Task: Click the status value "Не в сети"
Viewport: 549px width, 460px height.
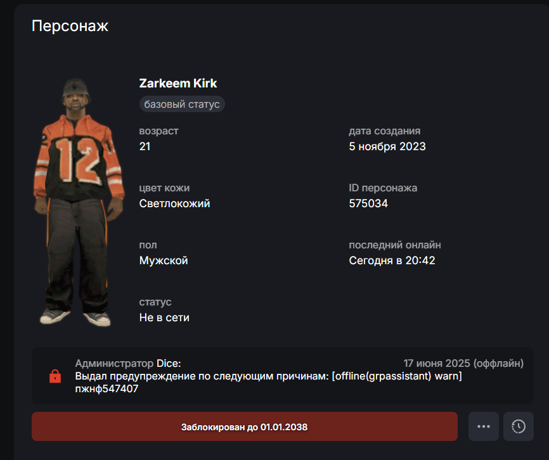Action: click(164, 317)
